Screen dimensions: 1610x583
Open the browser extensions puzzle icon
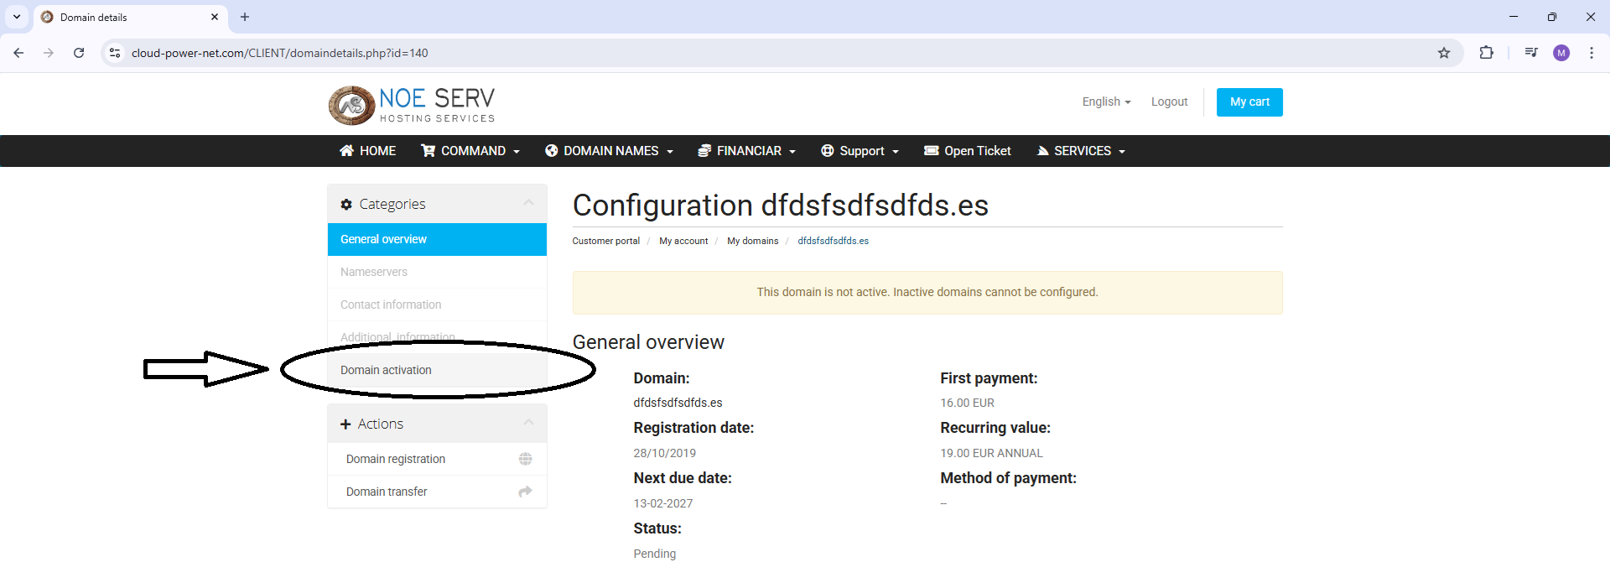1486,53
